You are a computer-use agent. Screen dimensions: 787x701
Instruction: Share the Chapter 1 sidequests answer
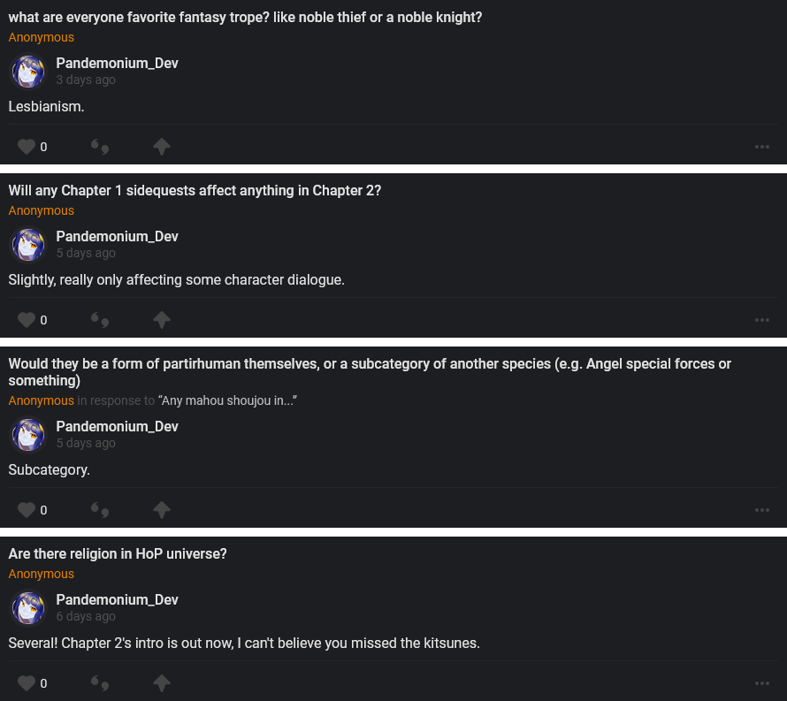click(x=162, y=320)
